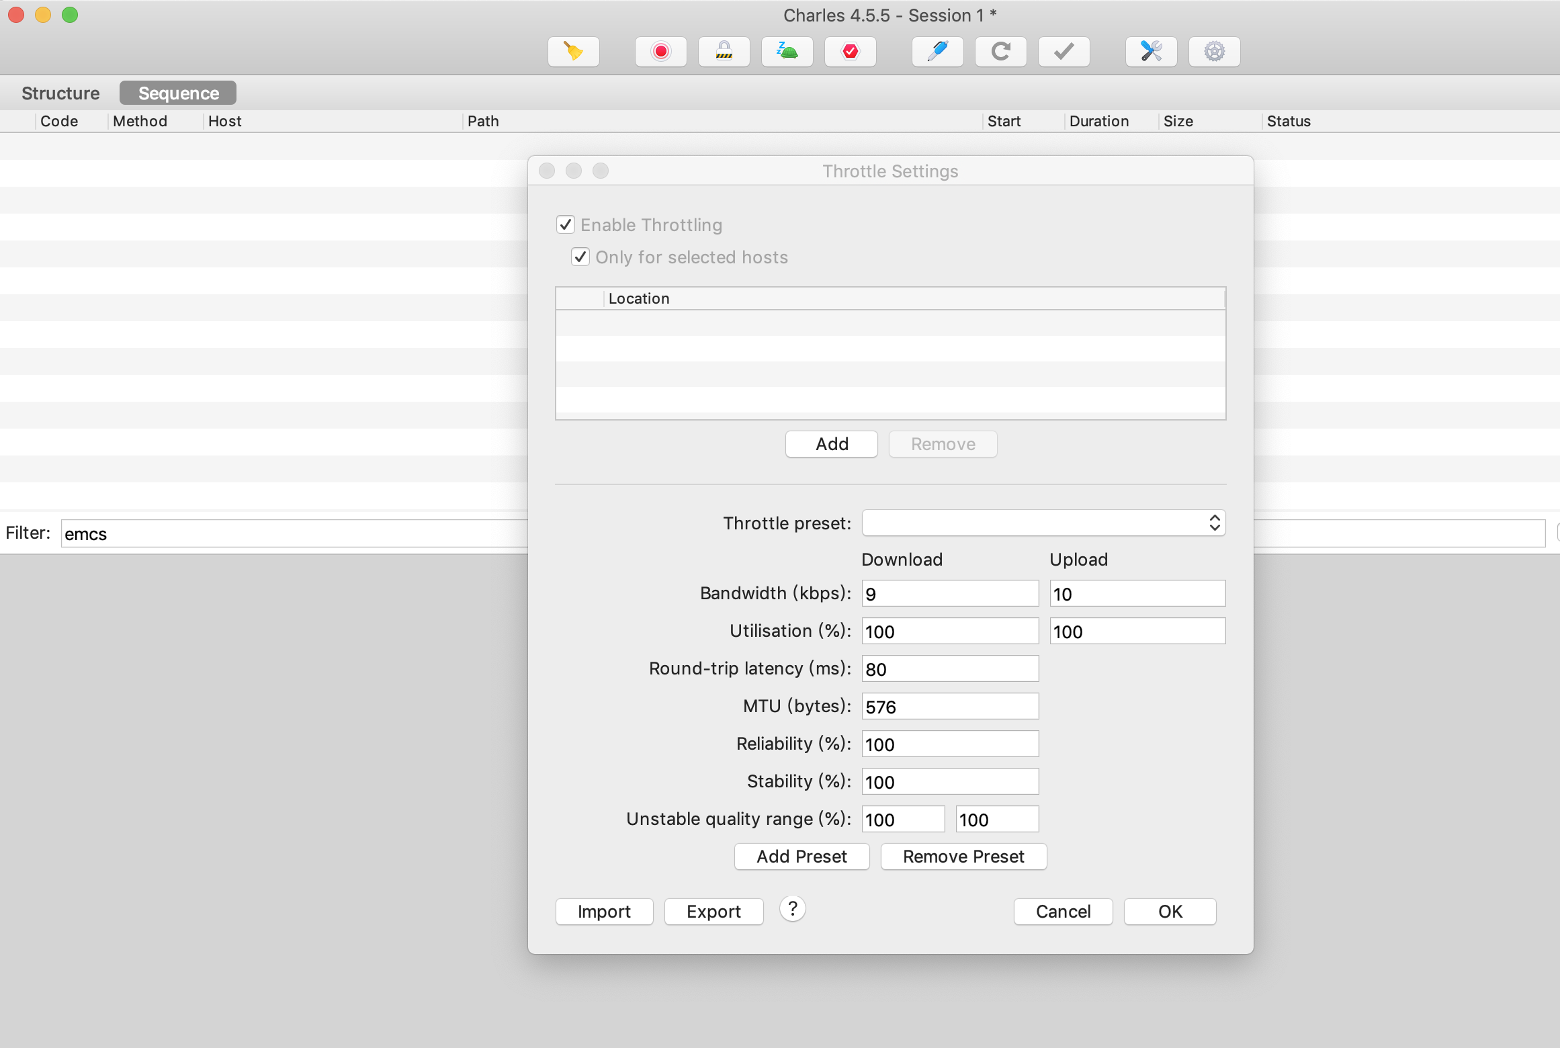Viewport: 1560px width, 1048px height.
Task: Toggle SSL proxying padlock icon
Action: [724, 52]
